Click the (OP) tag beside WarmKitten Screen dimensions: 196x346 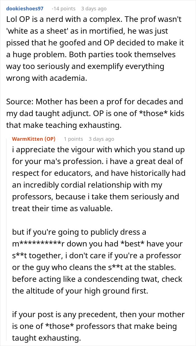[50, 139]
